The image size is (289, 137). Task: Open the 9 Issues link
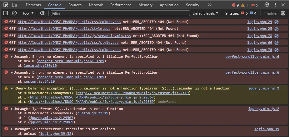click(x=232, y=13)
